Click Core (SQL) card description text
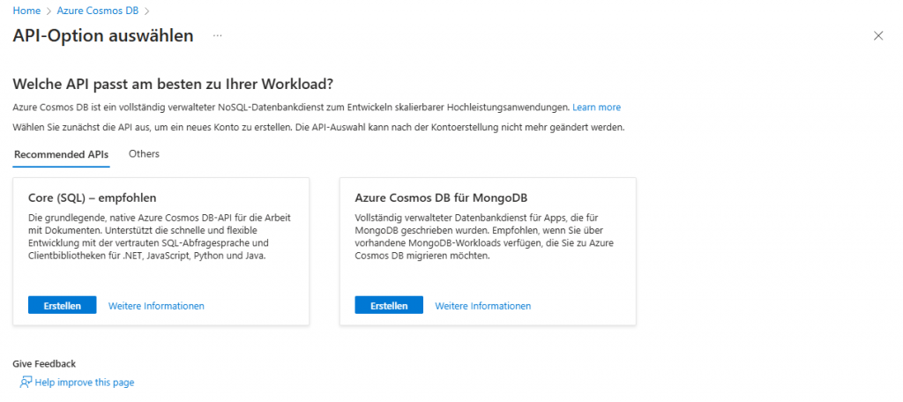This screenshot has height=402, width=903. [x=159, y=237]
